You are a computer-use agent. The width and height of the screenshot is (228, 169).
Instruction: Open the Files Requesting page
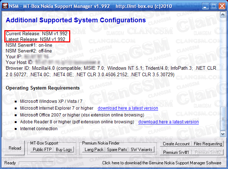(x=208, y=144)
